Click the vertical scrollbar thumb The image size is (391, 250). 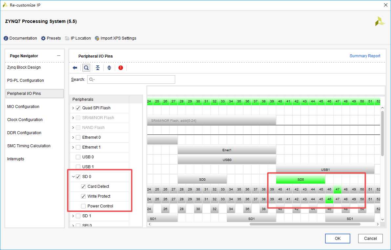[x=382, y=133]
